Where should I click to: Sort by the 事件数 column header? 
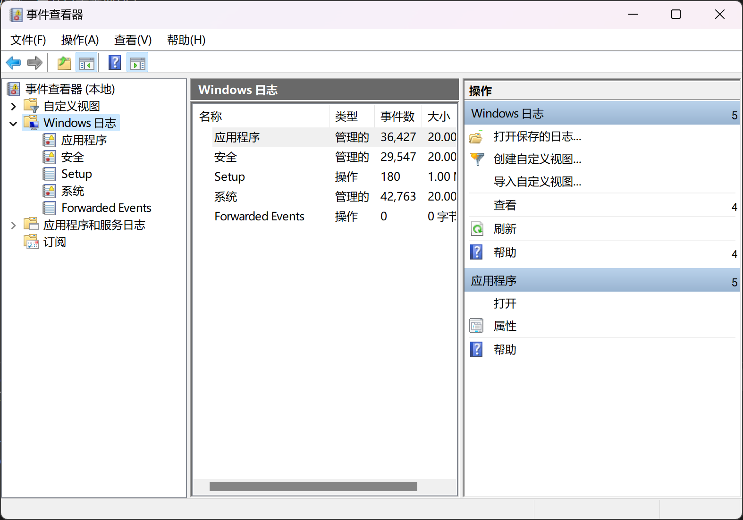[x=398, y=116]
